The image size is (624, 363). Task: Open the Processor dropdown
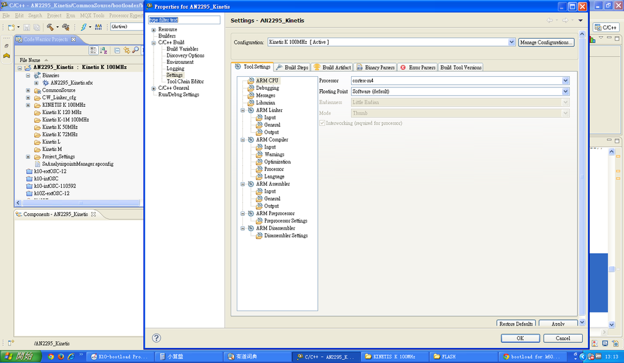tap(565, 80)
